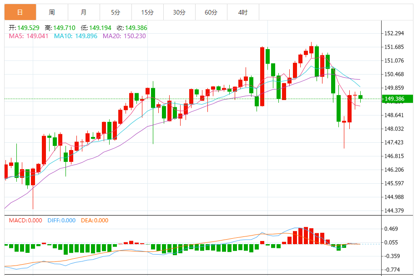Viewport: 418px width, 276px height.
Task: Click the -0.359 MACD axis label
Action: 391,256
